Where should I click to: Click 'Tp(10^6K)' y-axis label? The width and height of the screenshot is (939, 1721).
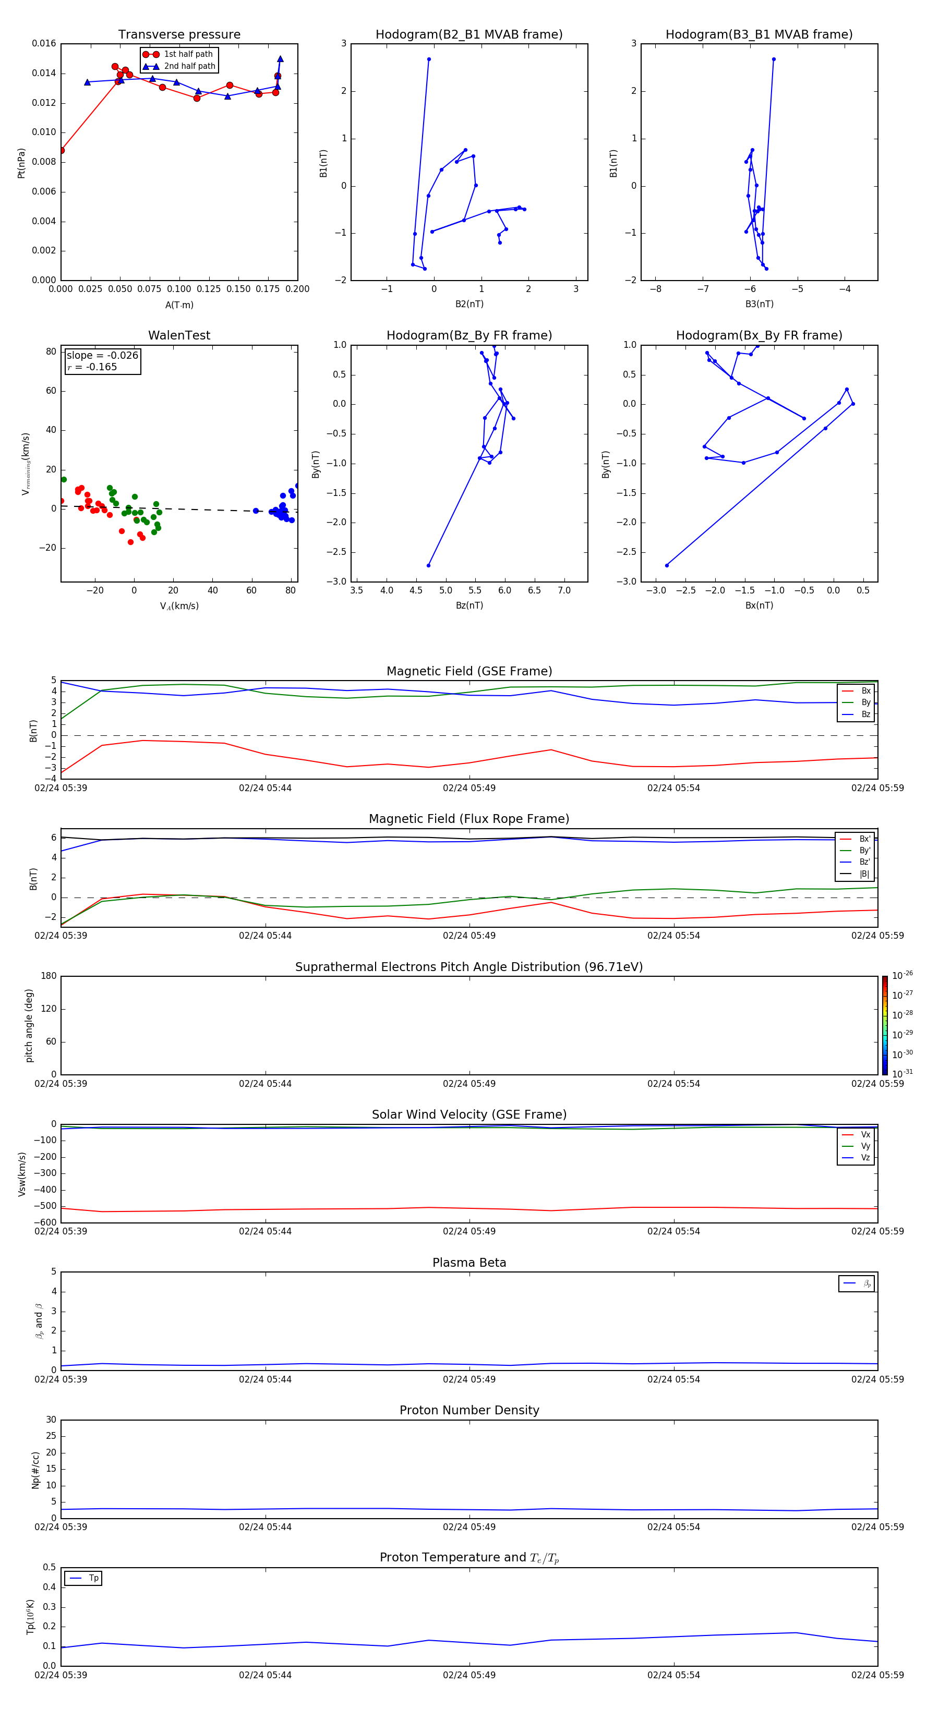[30, 1617]
